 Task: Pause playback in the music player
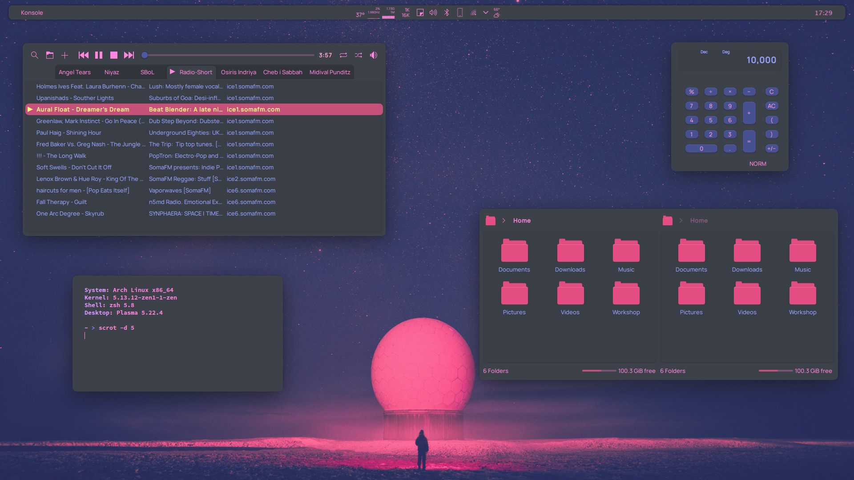coord(99,55)
